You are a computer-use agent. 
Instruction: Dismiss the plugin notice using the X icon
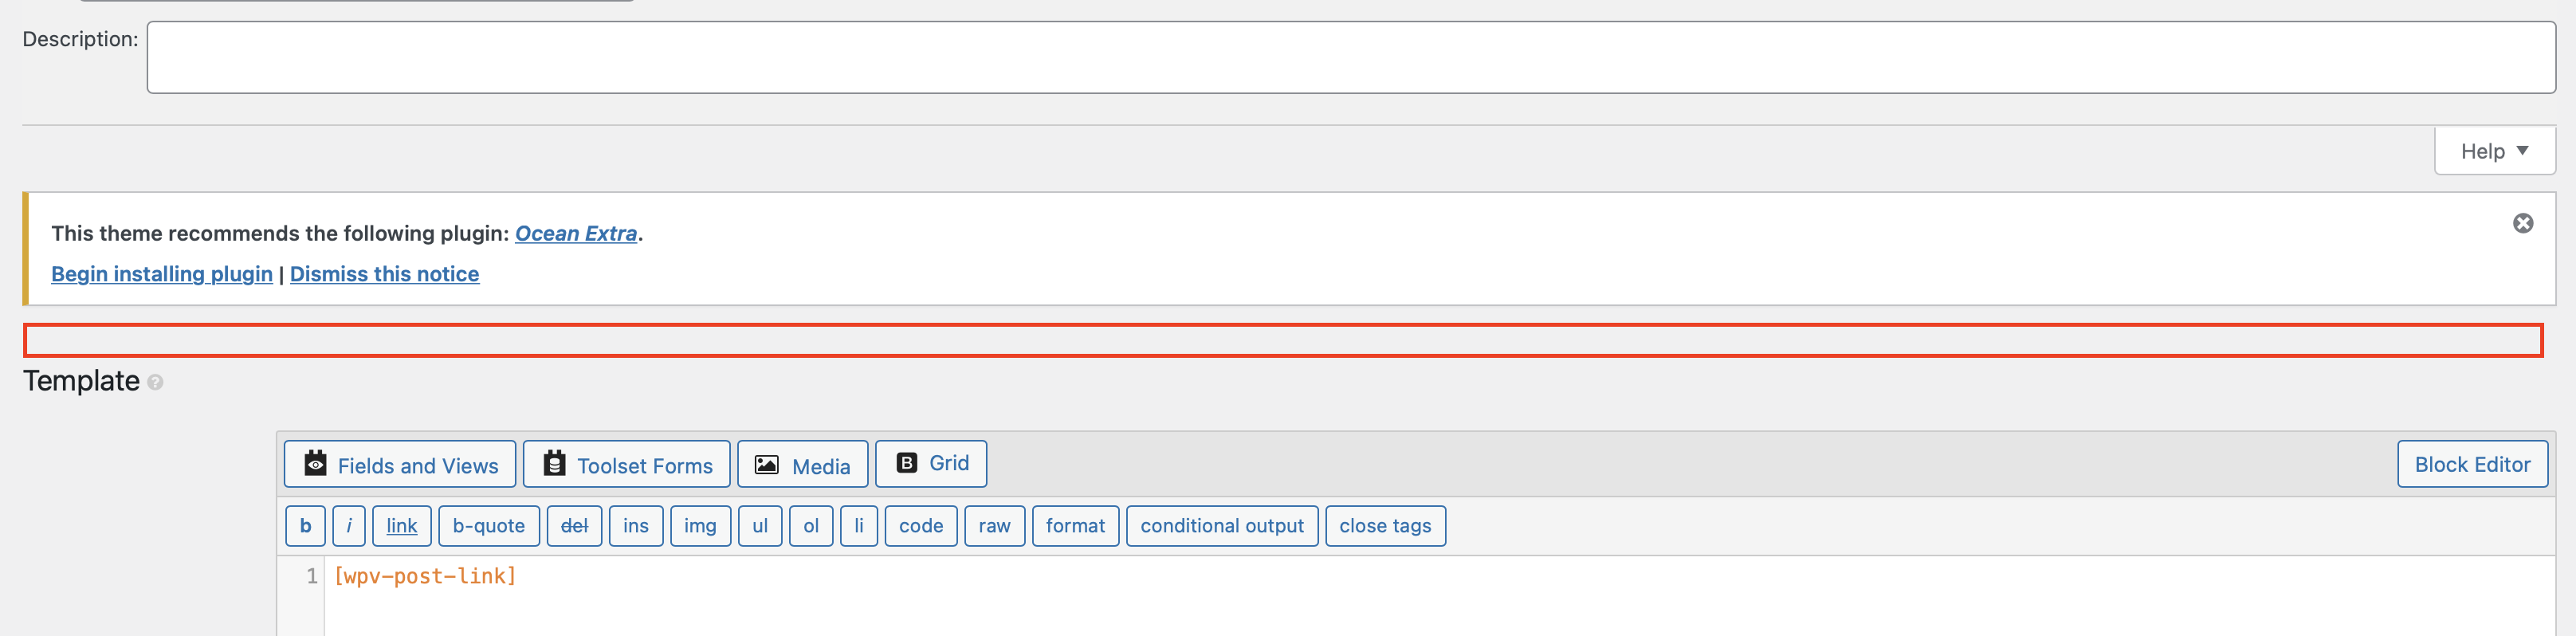(2523, 223)
